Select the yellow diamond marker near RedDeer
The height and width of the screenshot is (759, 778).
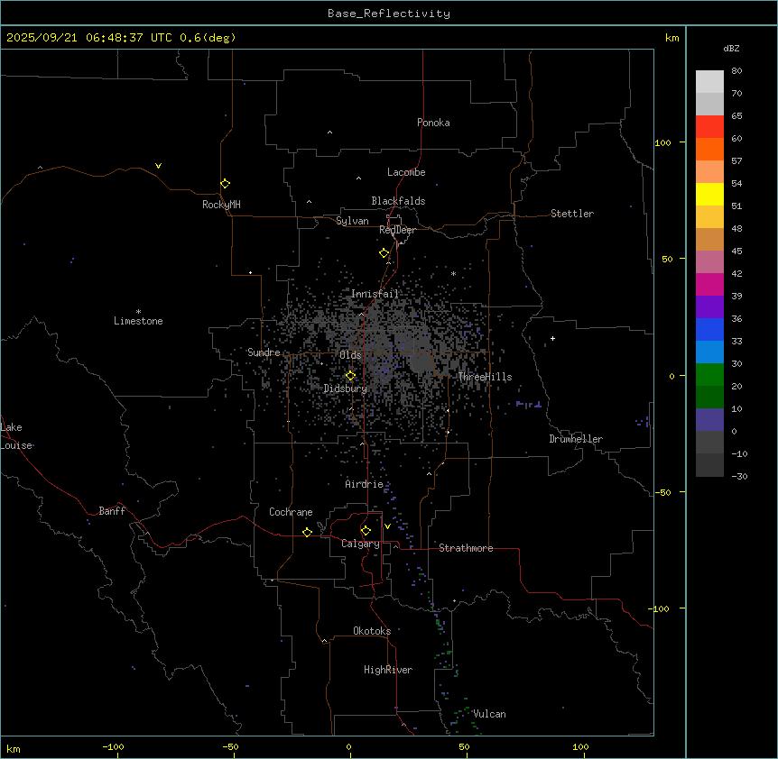[x=384, y=253]
